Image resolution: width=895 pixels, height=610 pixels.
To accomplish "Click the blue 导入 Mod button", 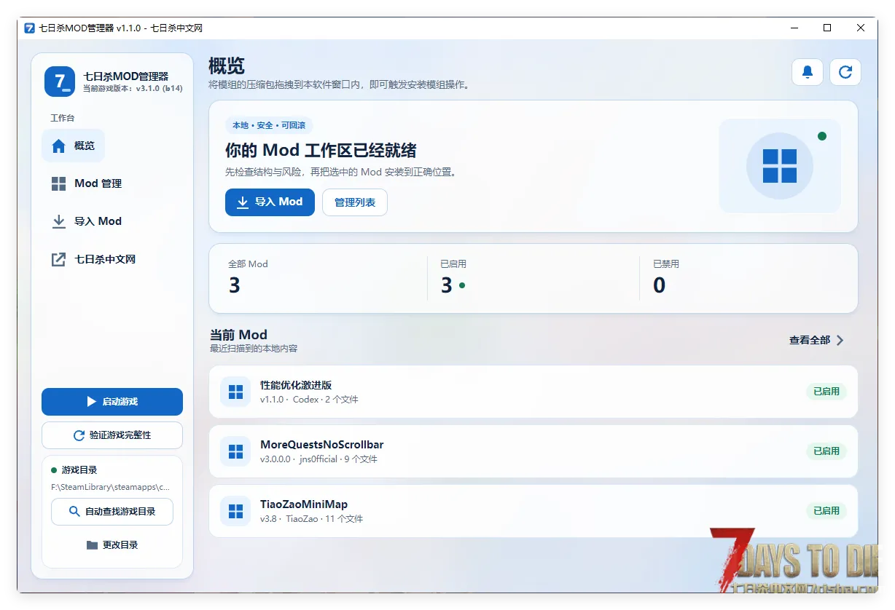I will [x=270, y=202].
